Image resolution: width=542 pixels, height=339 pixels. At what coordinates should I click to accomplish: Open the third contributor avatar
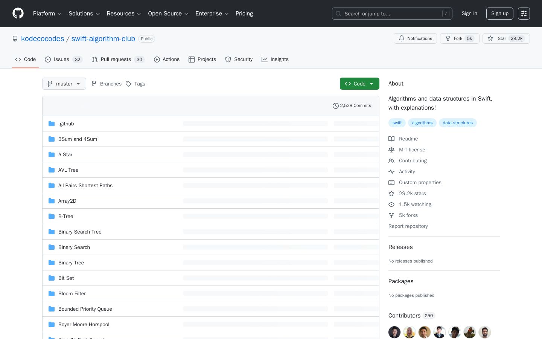(425, 332)
